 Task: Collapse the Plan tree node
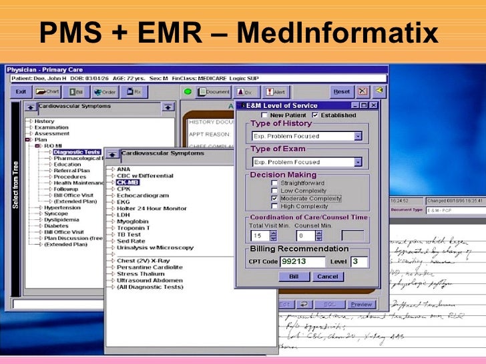tap(28, 139)
